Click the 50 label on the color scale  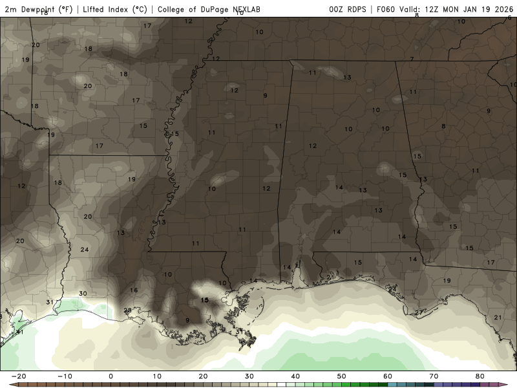[342, 376]
